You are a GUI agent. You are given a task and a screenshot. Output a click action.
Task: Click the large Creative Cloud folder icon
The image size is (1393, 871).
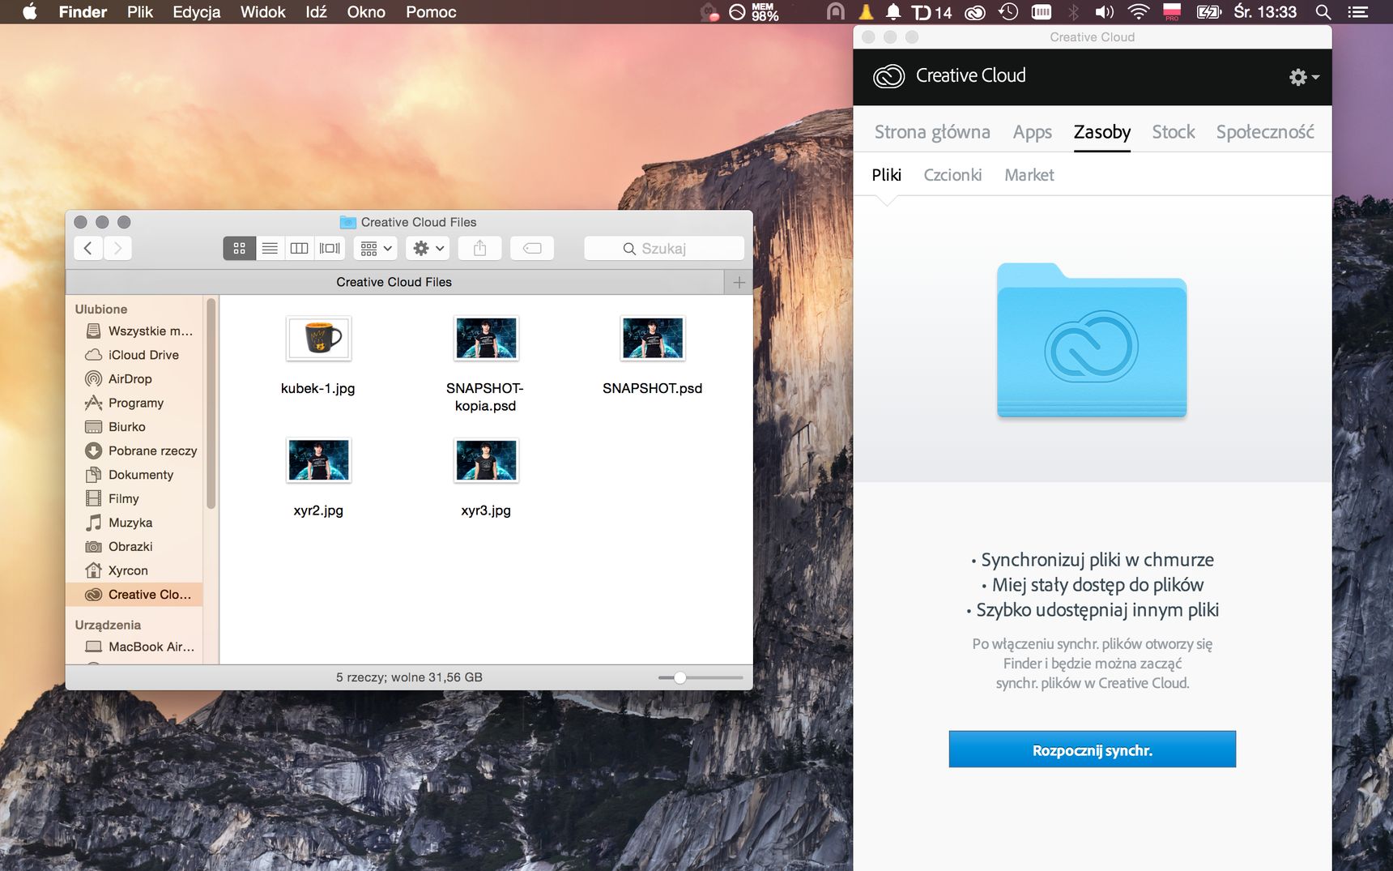point(1092,340)
